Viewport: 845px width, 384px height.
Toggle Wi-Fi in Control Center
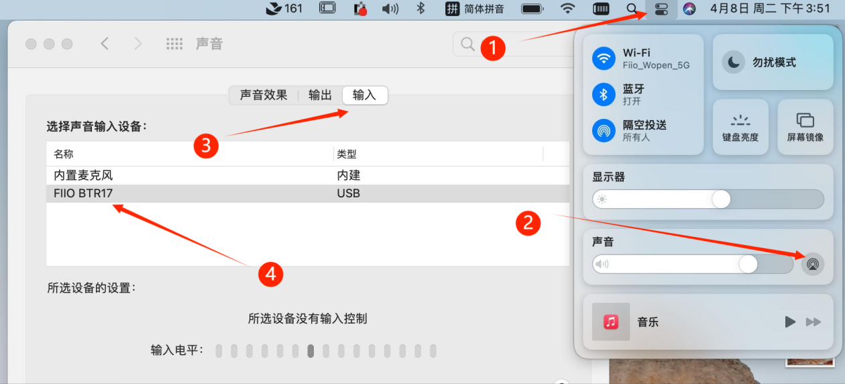click(x=604, y=58)
